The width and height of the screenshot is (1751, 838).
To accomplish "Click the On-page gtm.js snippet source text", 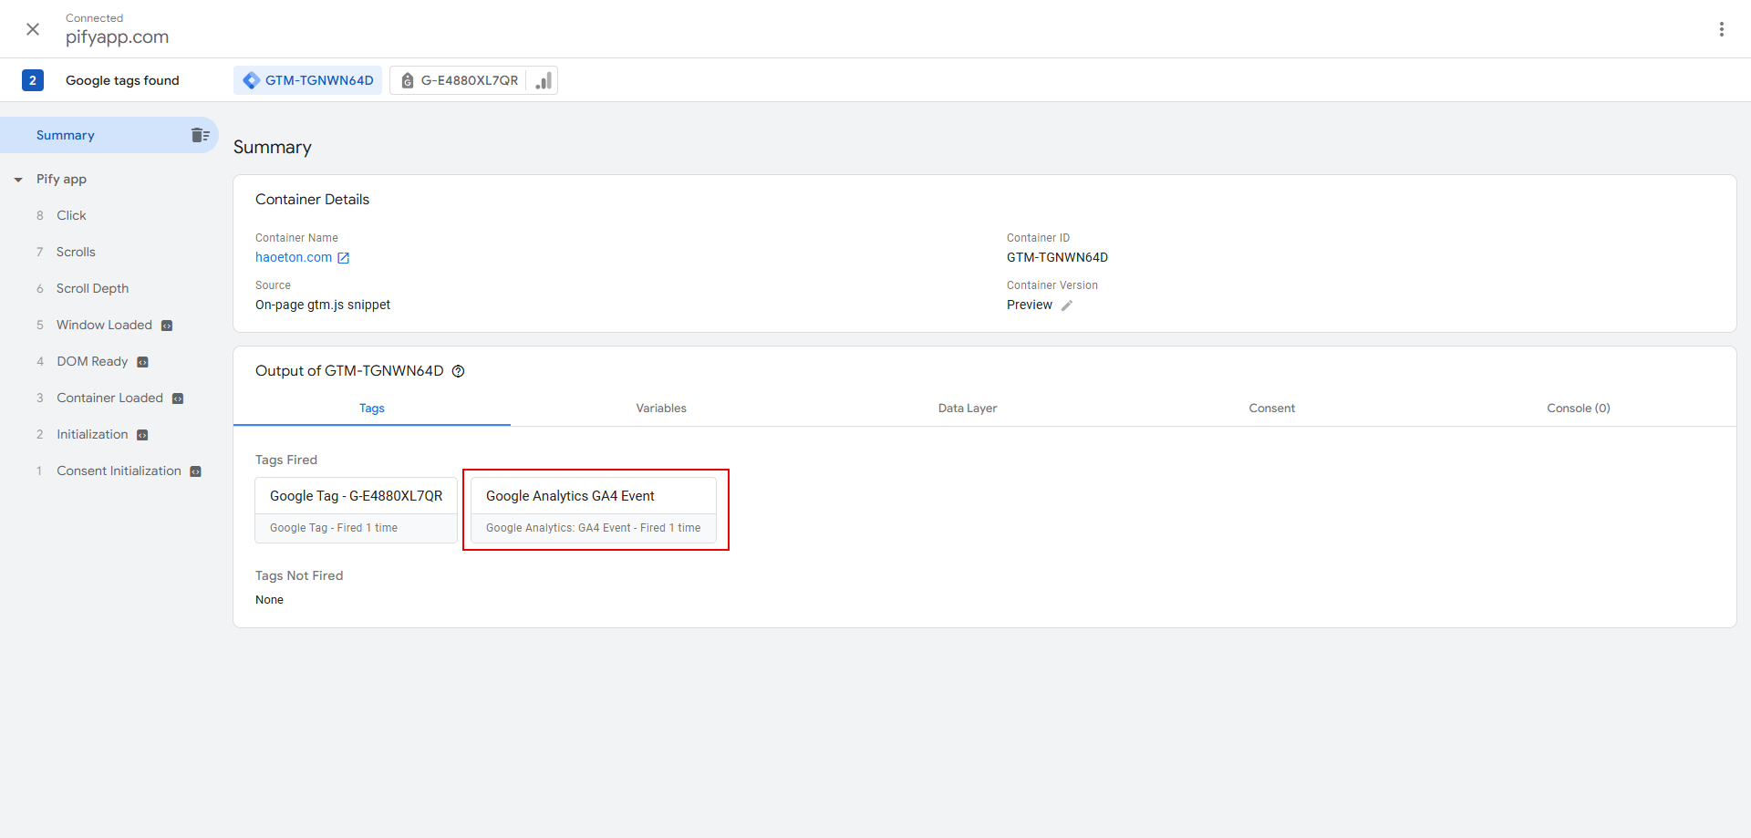I will click(323, 305).
